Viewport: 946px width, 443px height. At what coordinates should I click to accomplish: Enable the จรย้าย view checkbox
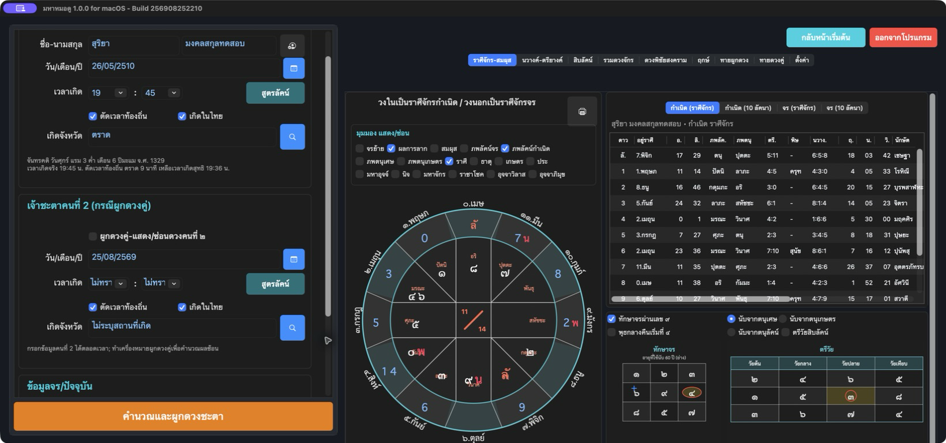tap(360, 148)
